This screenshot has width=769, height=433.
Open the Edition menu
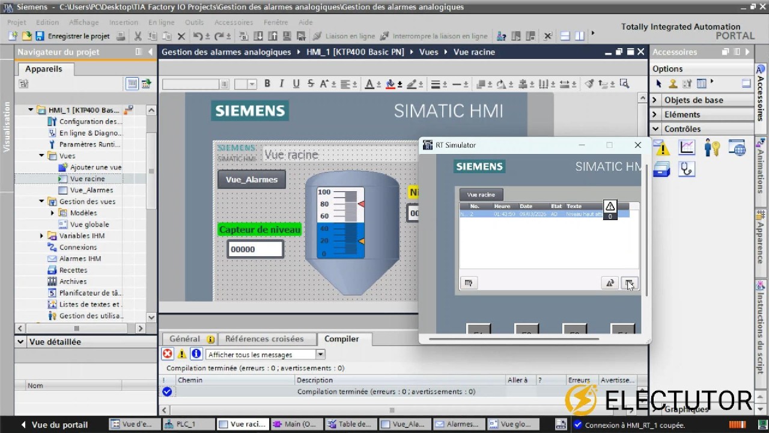click(47, 22)
